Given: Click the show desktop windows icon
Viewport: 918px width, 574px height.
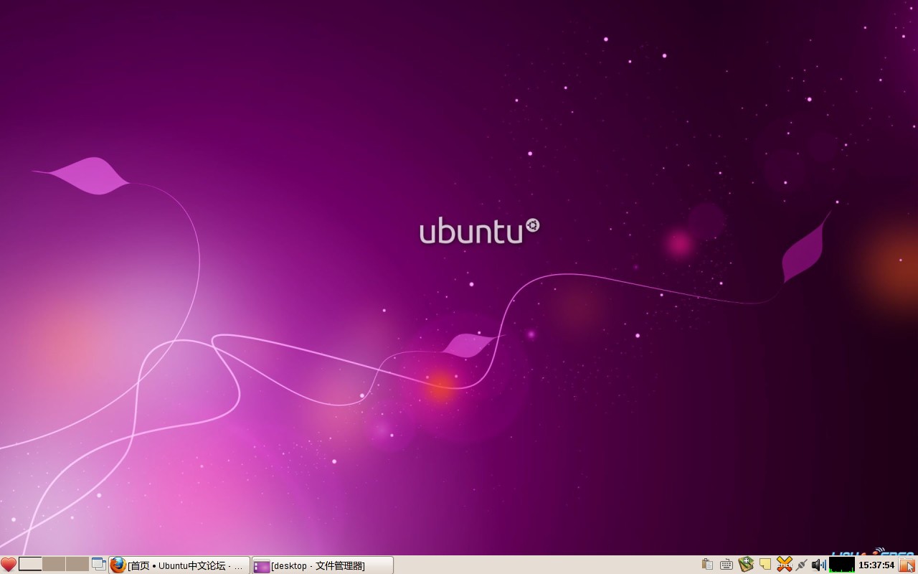Looking at the screenshot, I should 99,565.
